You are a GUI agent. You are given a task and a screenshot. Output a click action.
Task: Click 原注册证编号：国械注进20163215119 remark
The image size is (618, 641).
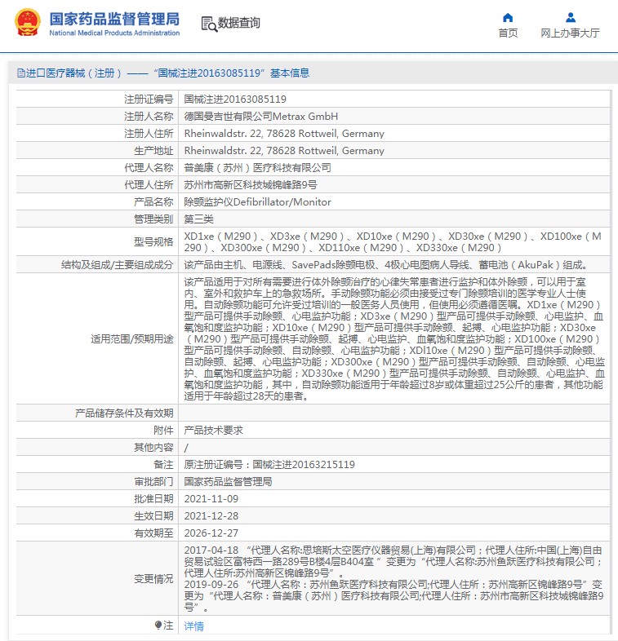(269, 465)
